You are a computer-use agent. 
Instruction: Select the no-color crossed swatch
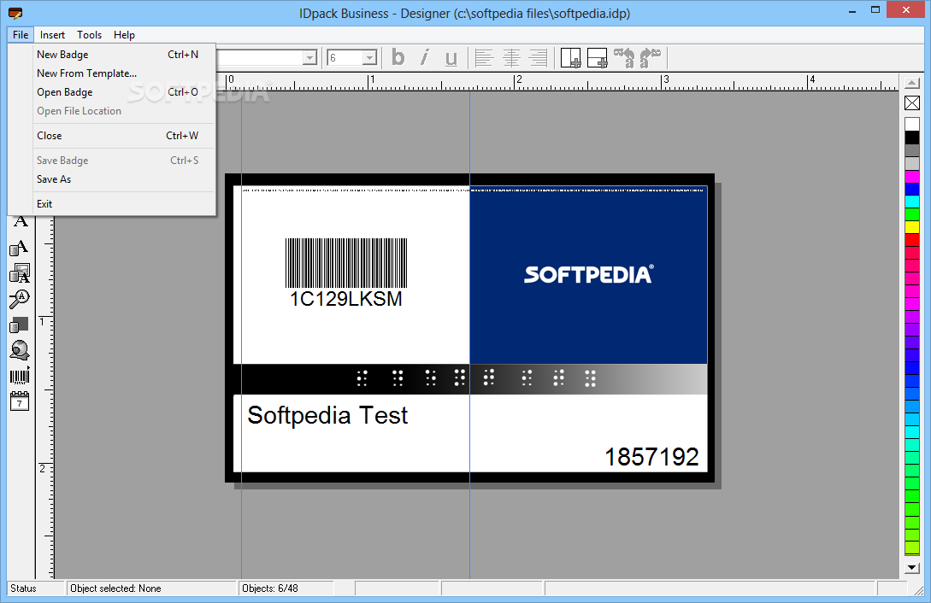(912, 102)
